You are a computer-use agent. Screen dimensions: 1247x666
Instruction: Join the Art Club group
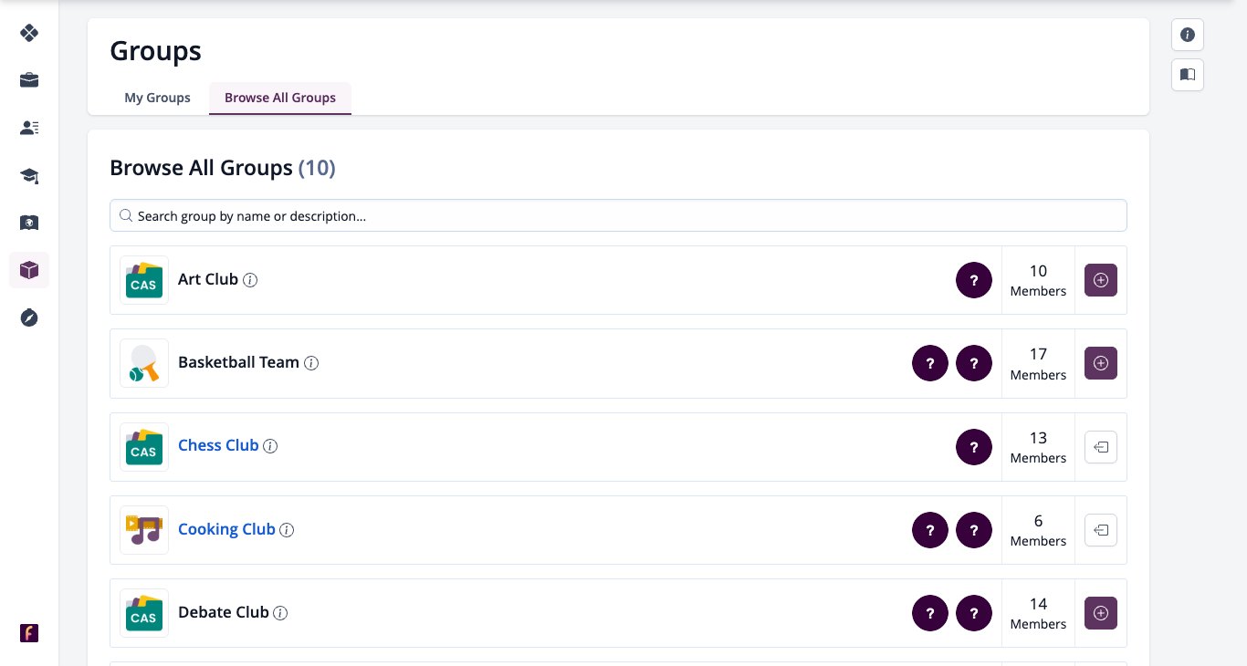coord(1101,280)
